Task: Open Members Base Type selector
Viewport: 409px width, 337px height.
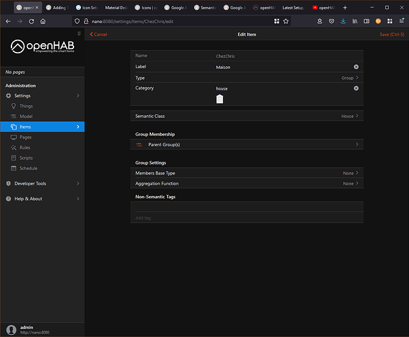Action: point(247,173)
